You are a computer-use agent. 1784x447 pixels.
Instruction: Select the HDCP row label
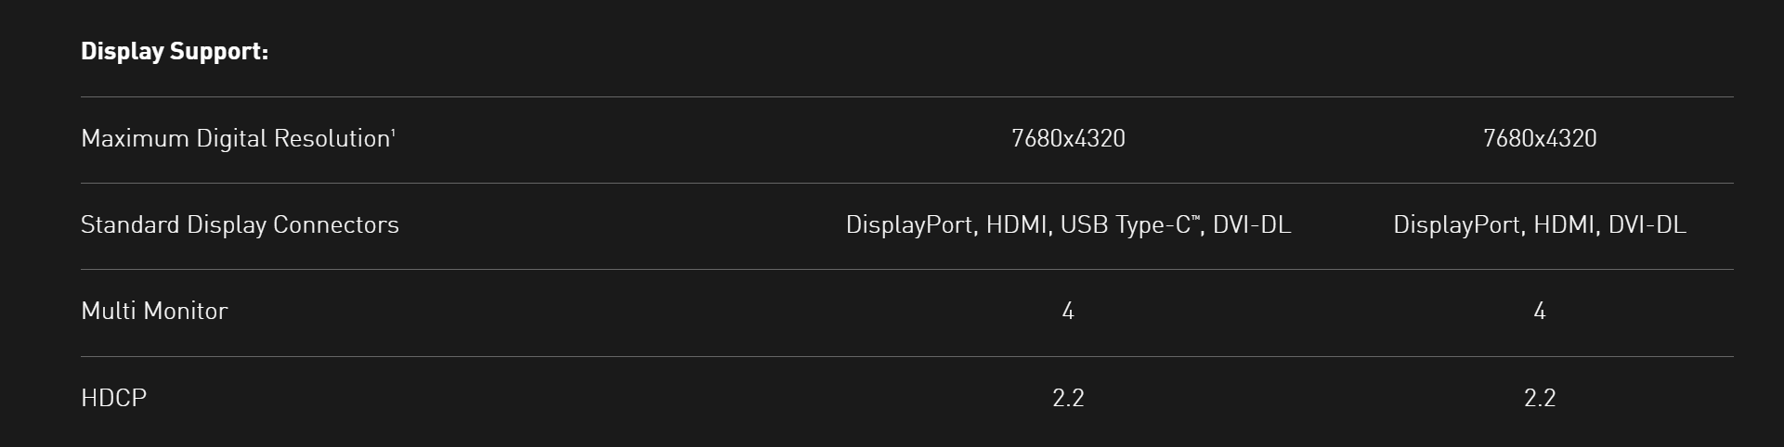pyautogui.click(x=113, y=398)
